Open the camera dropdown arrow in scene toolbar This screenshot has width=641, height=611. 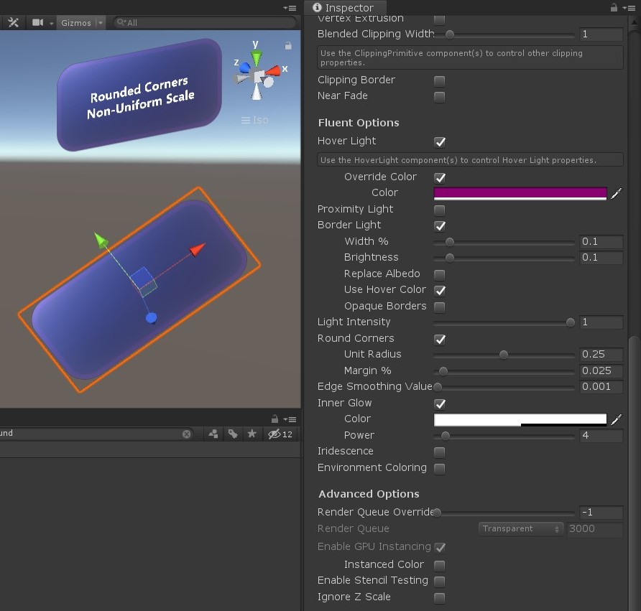pyautogui.click(x=51, y=23)
